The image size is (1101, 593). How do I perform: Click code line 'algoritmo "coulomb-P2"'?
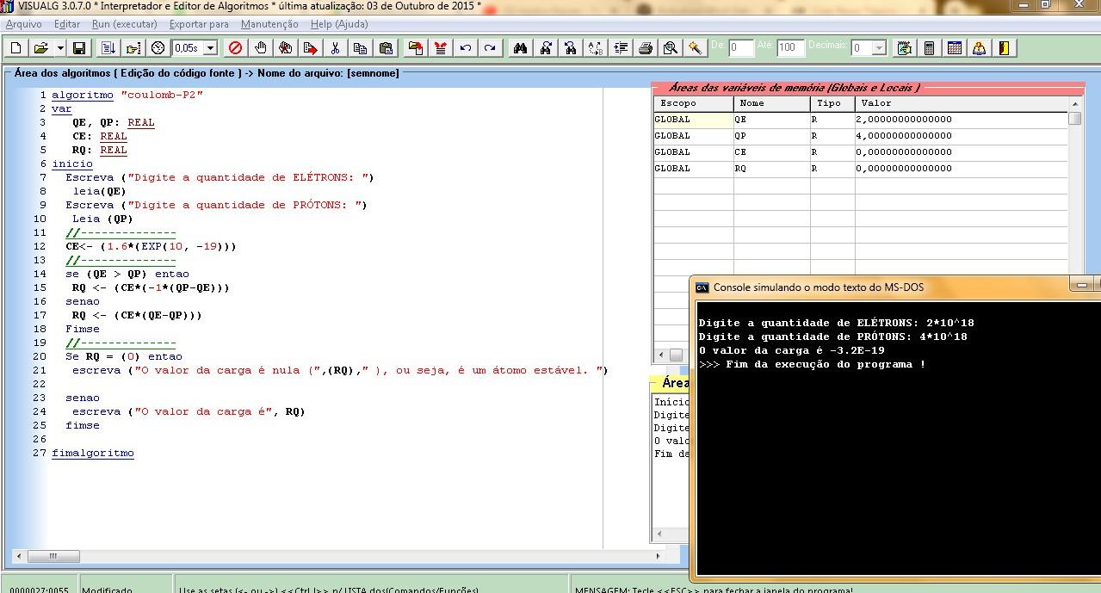coord(127,95)
